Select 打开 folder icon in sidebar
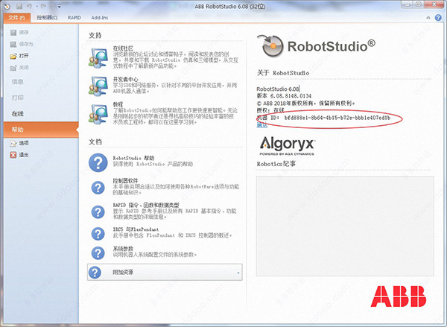Screen dimensions: 447x327 point(13,56)
